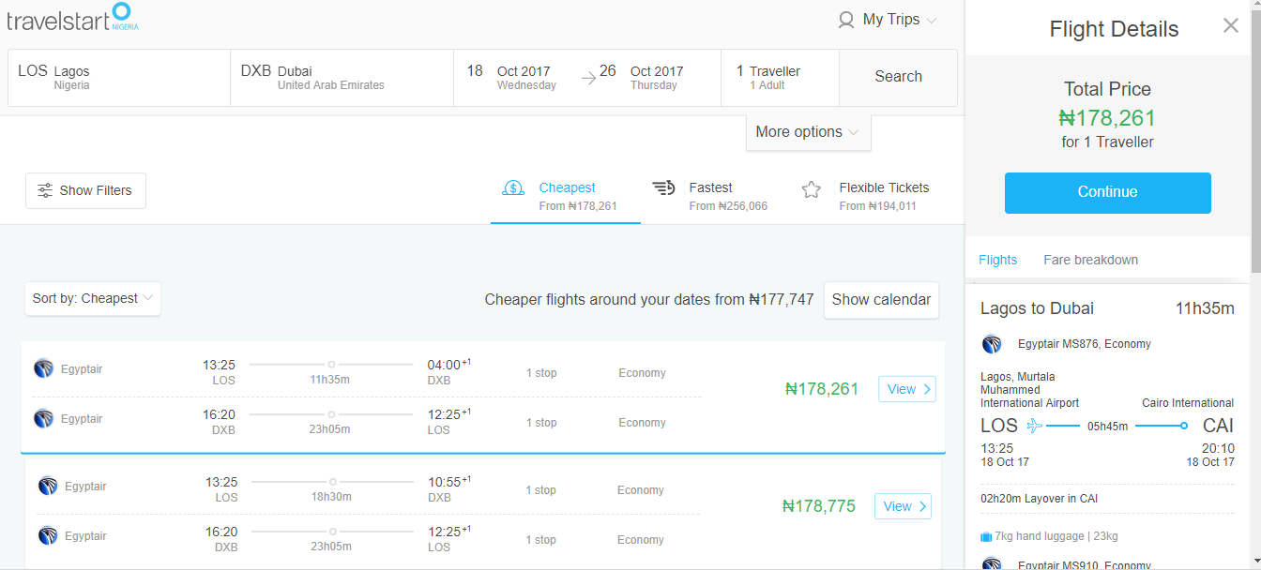Click the Travelstart Nigeria logo
This screenshot has height=570, width=1261.
click(72, 18)
